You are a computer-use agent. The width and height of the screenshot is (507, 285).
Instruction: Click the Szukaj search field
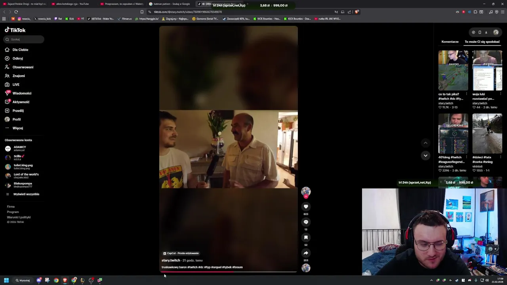click(24, 39)
